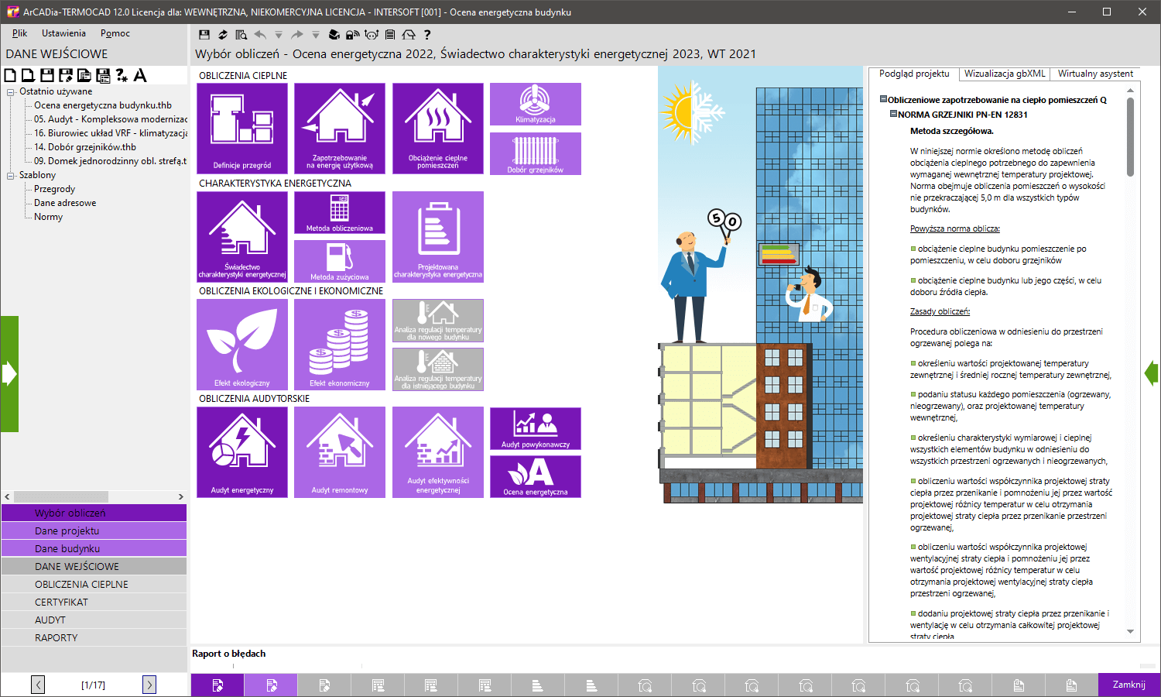Screen dimensions: 1161x697
Task: Choose the Efekt ekologiczny tile
Action: point(242,344)
